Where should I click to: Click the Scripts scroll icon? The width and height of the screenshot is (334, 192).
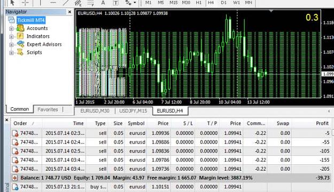point(20,52)
